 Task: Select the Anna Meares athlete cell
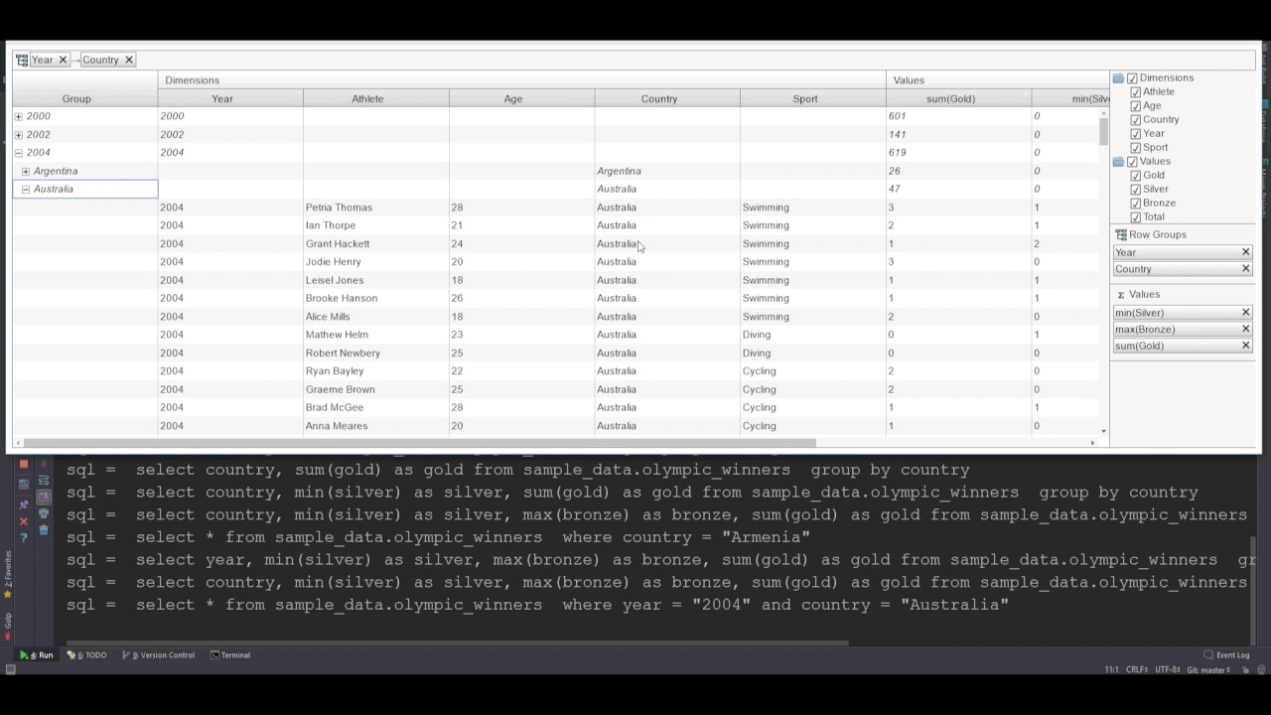[376, 426]
